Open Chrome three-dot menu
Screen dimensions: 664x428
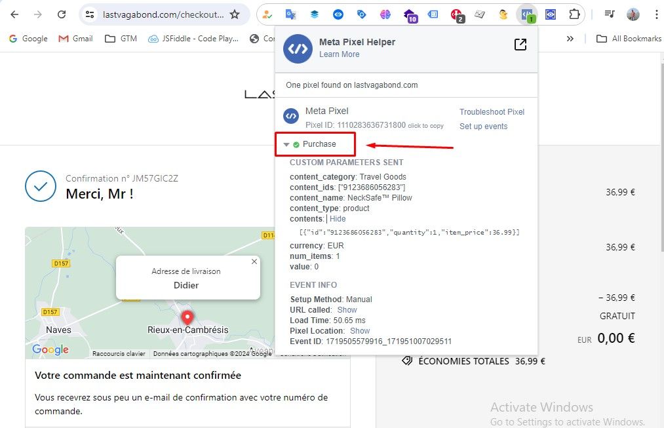pos(656,14)
